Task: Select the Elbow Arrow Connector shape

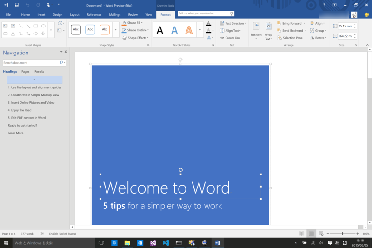Action: click(28, 34)
